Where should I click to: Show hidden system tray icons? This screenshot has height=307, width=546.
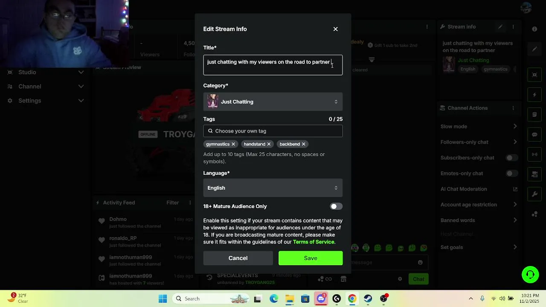click(x=470, y=298)
